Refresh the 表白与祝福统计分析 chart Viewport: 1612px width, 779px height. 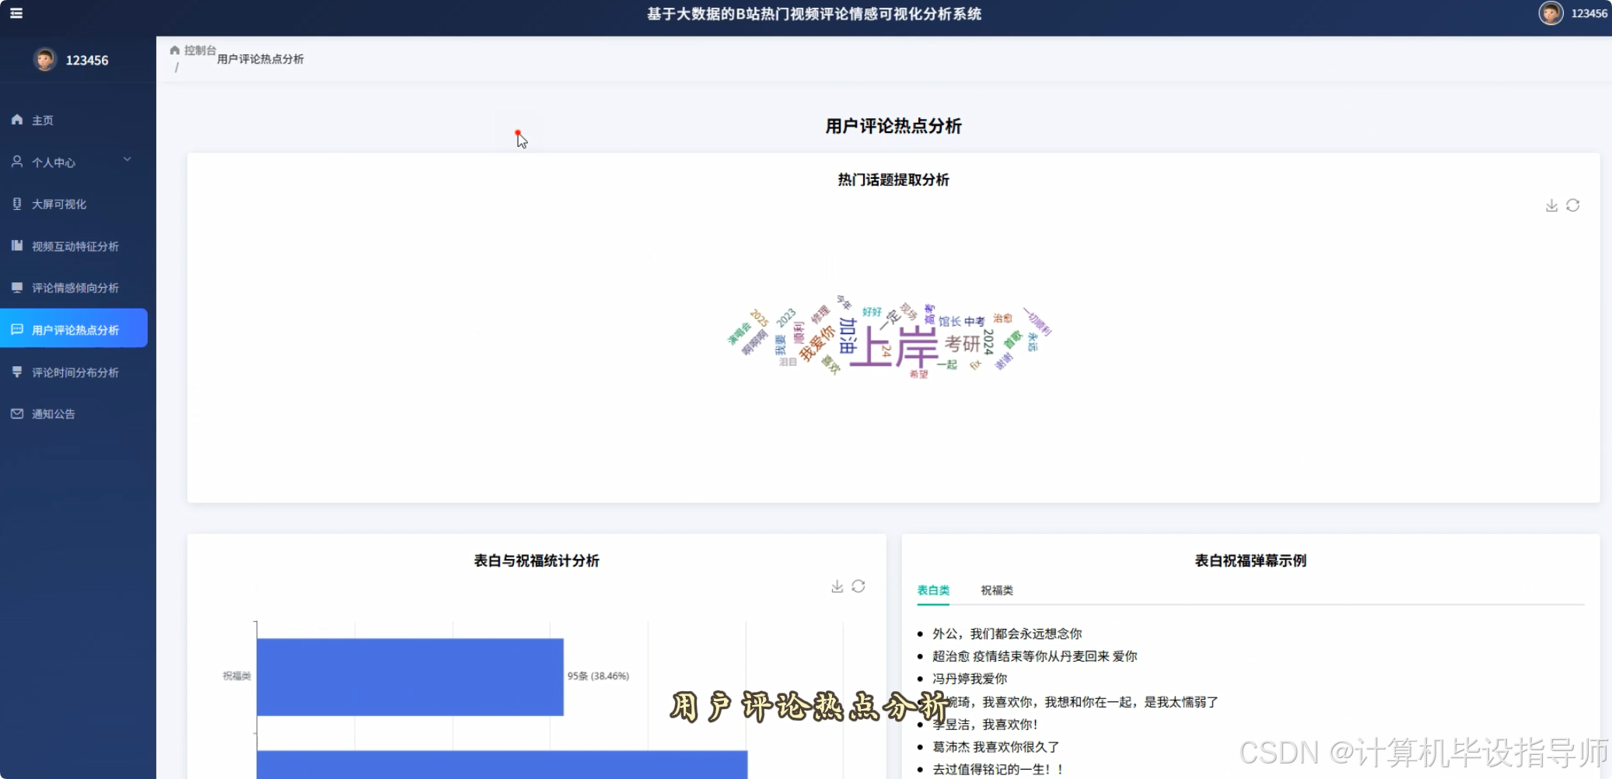click(x=859, y=586)
